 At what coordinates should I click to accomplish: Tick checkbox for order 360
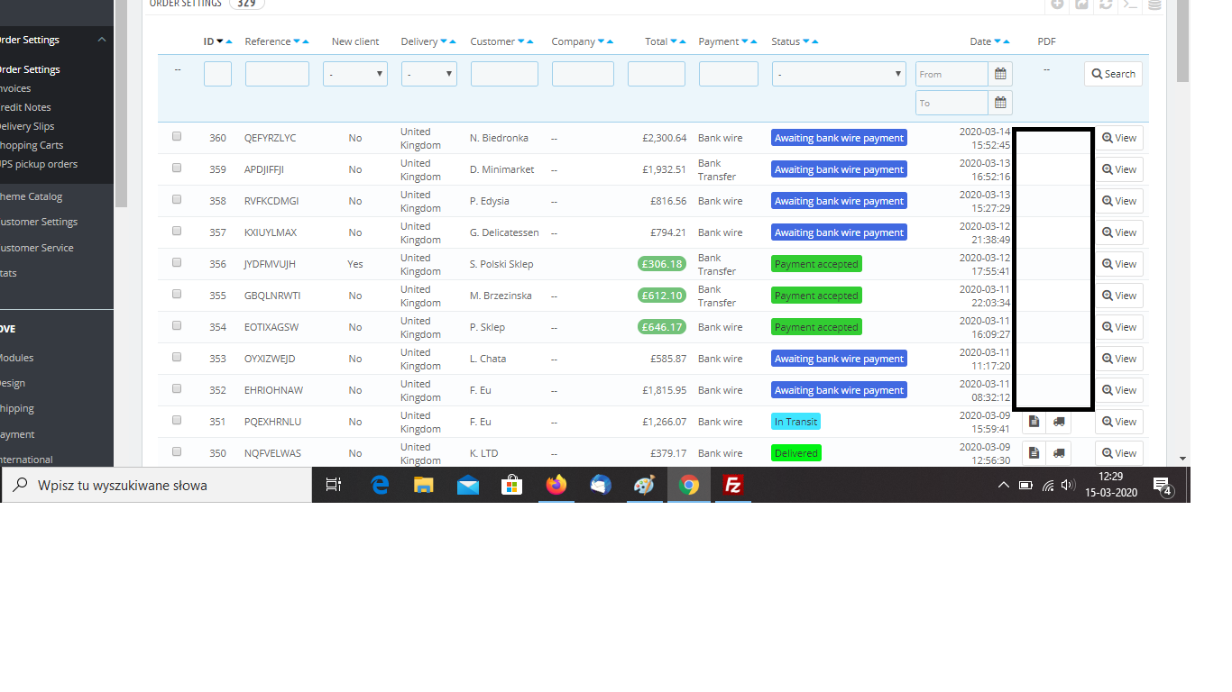177,136
